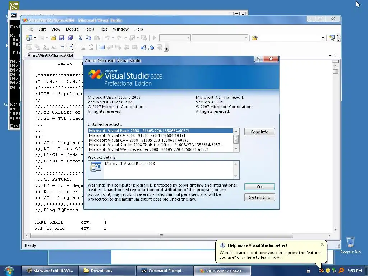Click the Add New Item toolbar icon
Image resolution: width=368 pixels, height=276 pixels.
click(x=41, y=38)
